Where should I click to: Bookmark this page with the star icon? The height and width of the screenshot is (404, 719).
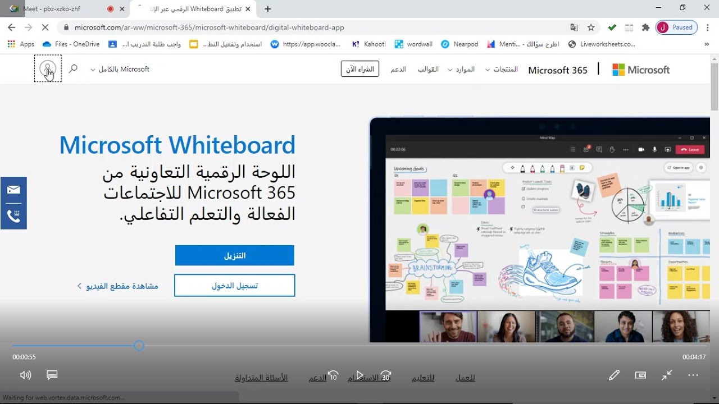coord(591,27)
